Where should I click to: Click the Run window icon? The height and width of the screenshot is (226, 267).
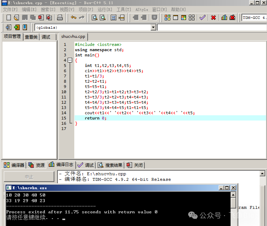click(x=176, y=18)
